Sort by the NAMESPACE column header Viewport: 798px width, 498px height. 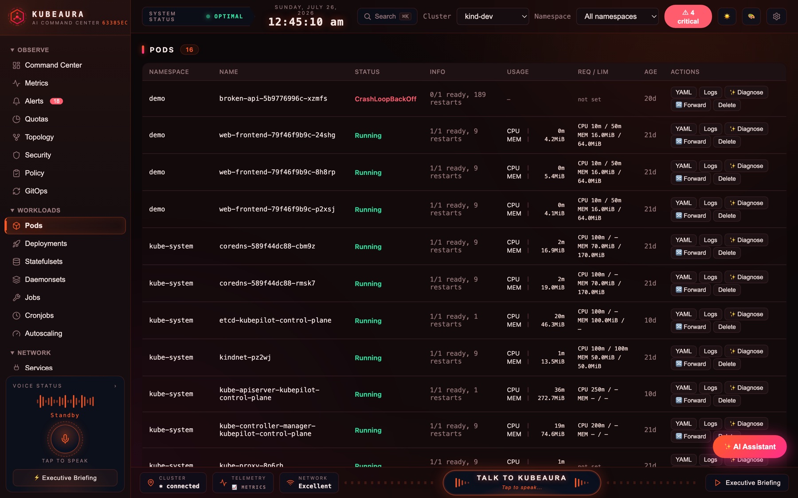(x=169, y=72)
